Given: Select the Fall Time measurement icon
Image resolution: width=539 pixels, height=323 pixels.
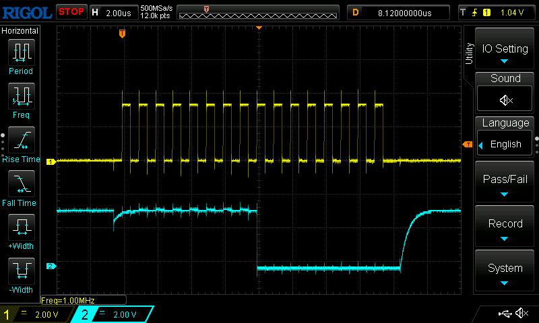Looking at the screenshot, I should 22,183.
